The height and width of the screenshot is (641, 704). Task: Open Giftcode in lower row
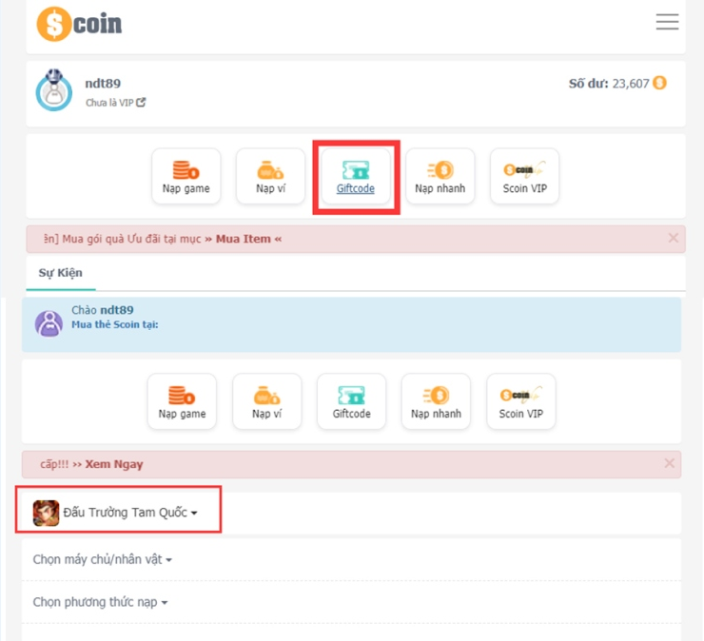click(x=352, y=401)
